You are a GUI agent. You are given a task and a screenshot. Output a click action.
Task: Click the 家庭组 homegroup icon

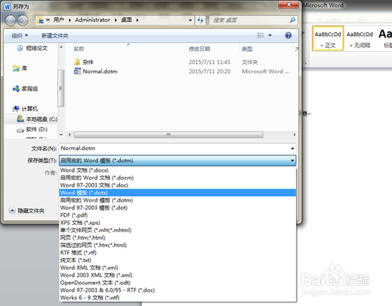tap(16, 89)
